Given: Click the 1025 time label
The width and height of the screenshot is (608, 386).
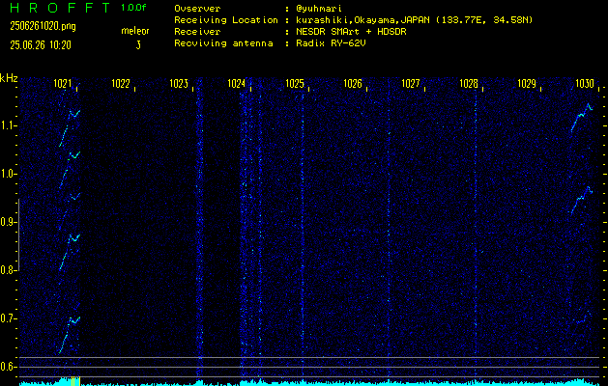Looking at the screenshot, I should coord(295,83).
